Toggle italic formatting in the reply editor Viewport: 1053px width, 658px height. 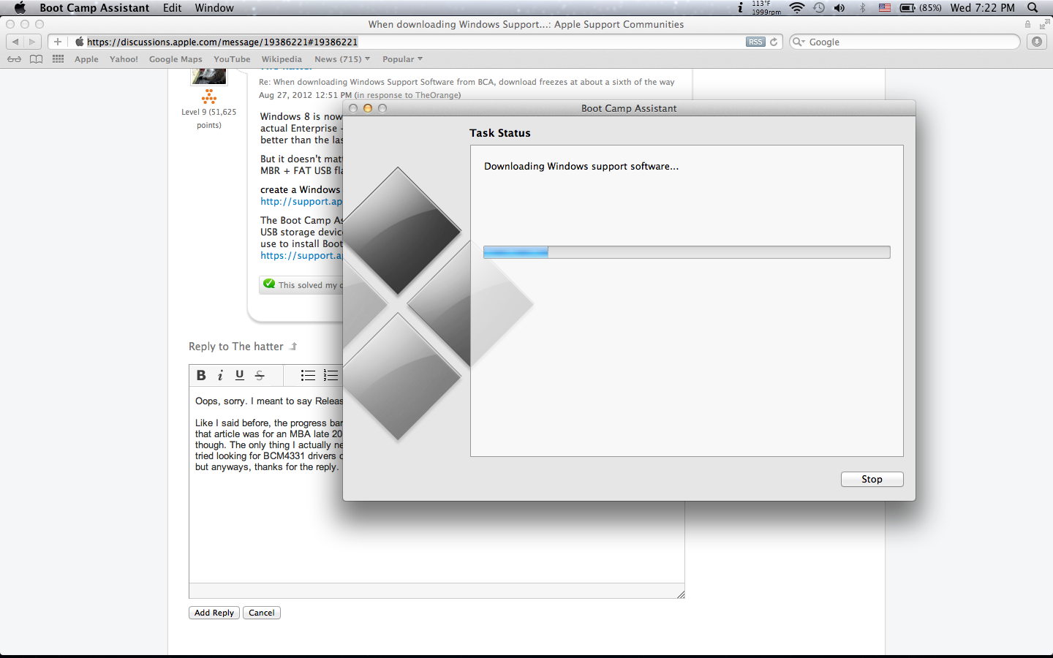click(220, 375)
